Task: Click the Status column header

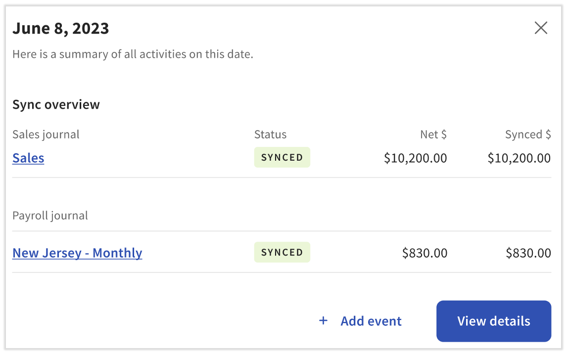Action: 270,134
